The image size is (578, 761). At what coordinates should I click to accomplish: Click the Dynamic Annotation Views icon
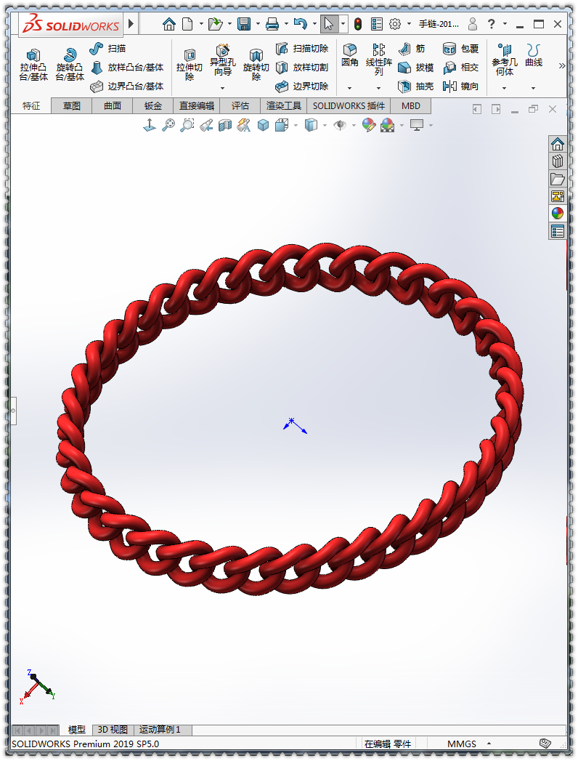click(244, 125)
